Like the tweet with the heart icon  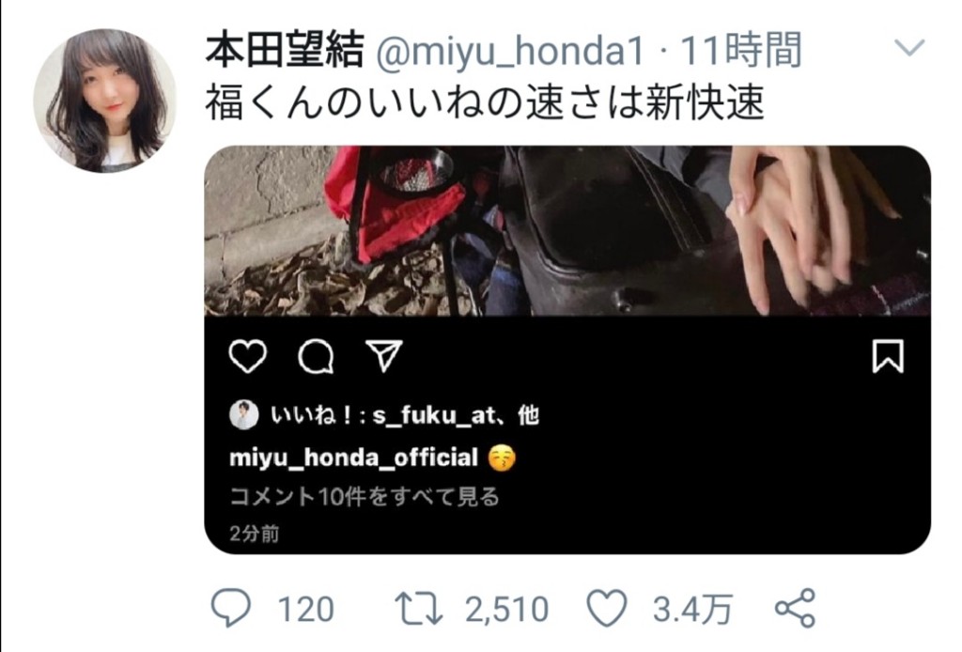(607, 608)
